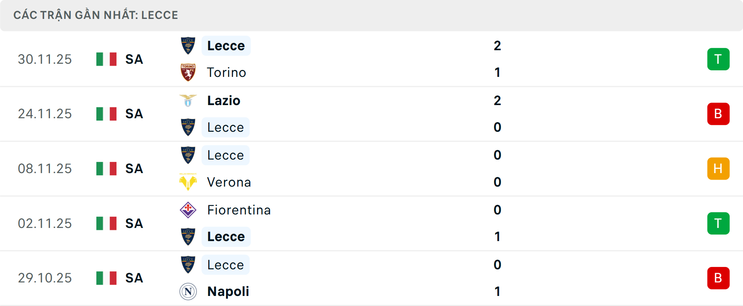Click the 08.11.25 match date
This screenshot has height=306, width=743.
[45, 169]
